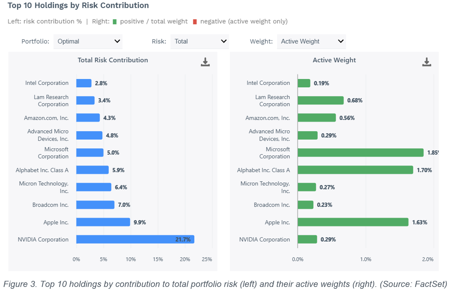Open the Weight Active Weight dropdown
This screenshot has height=290, width=449.
click(311, 42)
